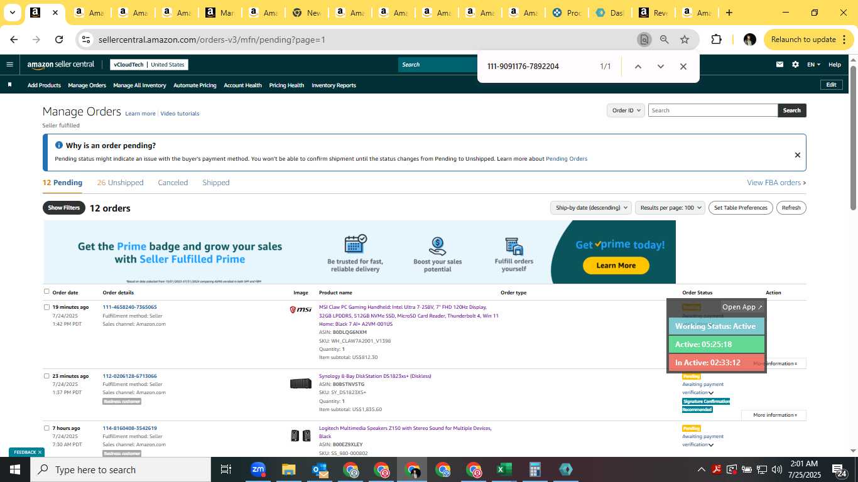Screen dimensions: 858x482
Task: Click the Refresh orders button
Action: click(791, 208)
